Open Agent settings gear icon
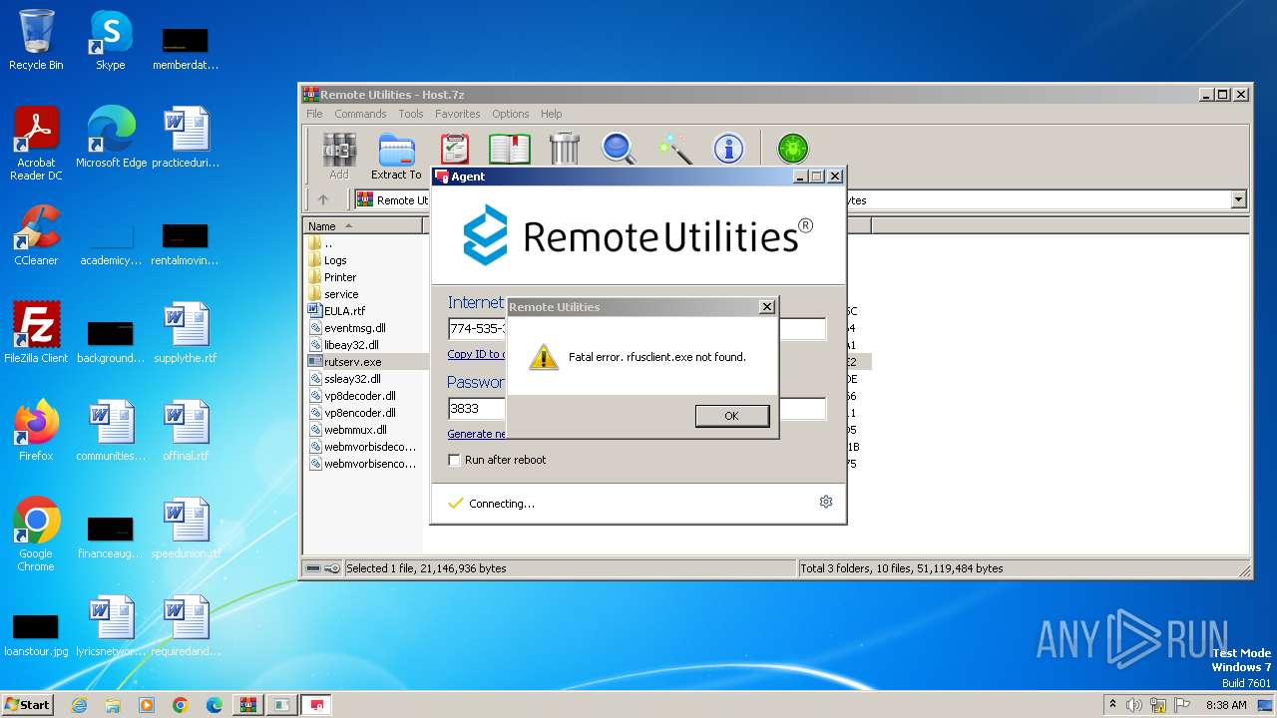Viewport: 1277px width, 718px height. pos(826,502)
